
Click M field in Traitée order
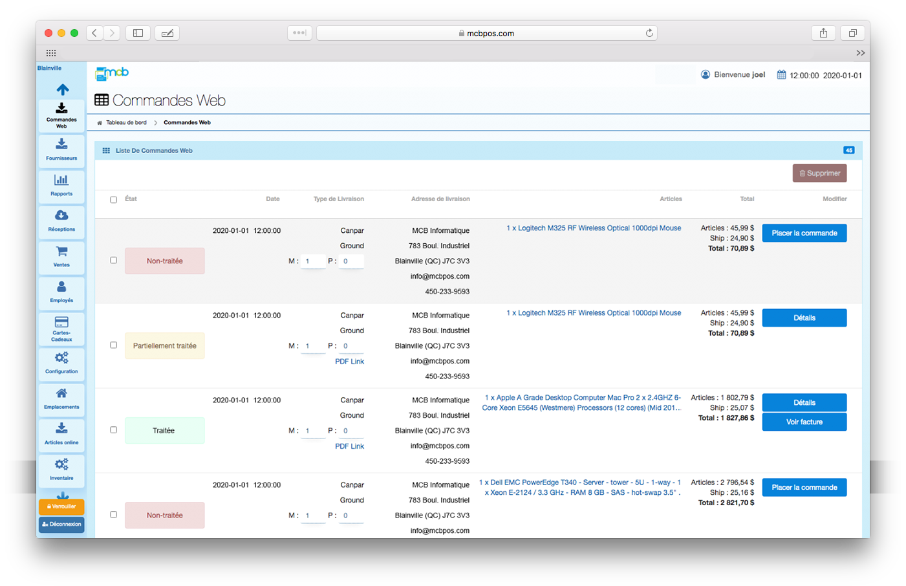click(314, 431)
